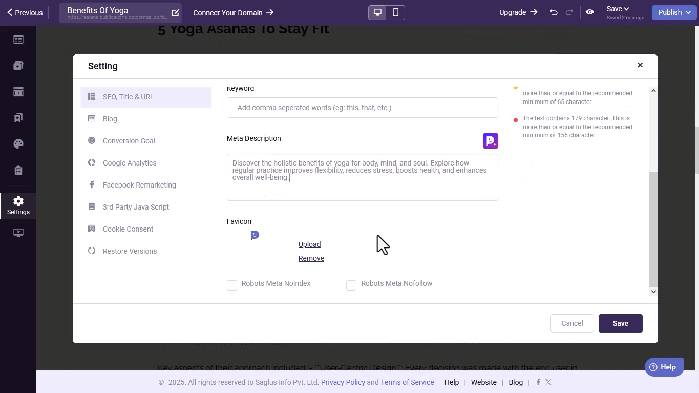Enable Robots Meta NoIndex checkbox
This screenshot has width=699, height=393.
click(232, 285)
